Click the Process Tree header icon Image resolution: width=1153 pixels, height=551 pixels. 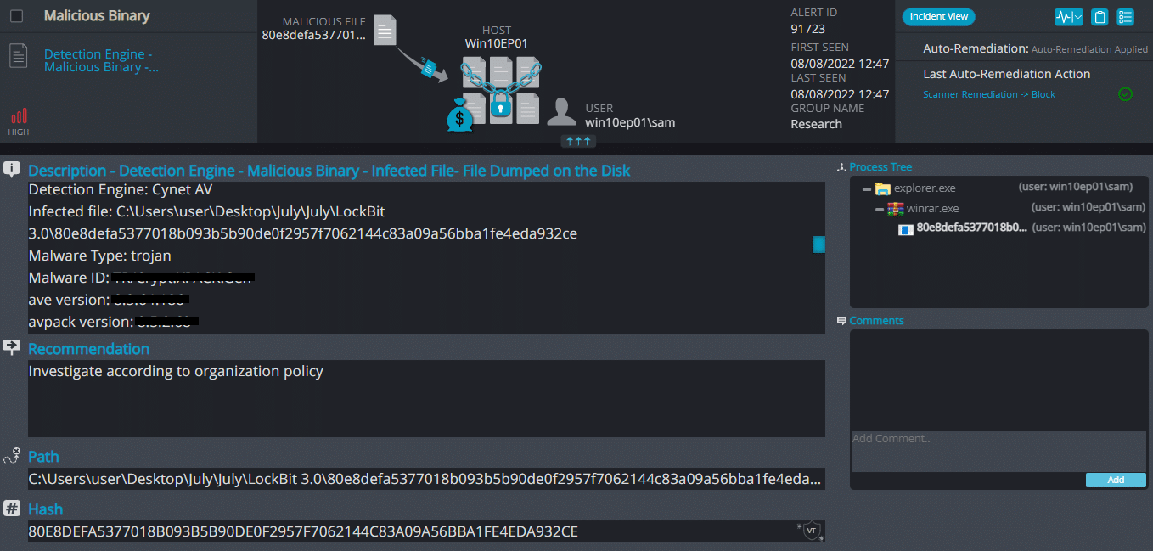tap(841, 167)
